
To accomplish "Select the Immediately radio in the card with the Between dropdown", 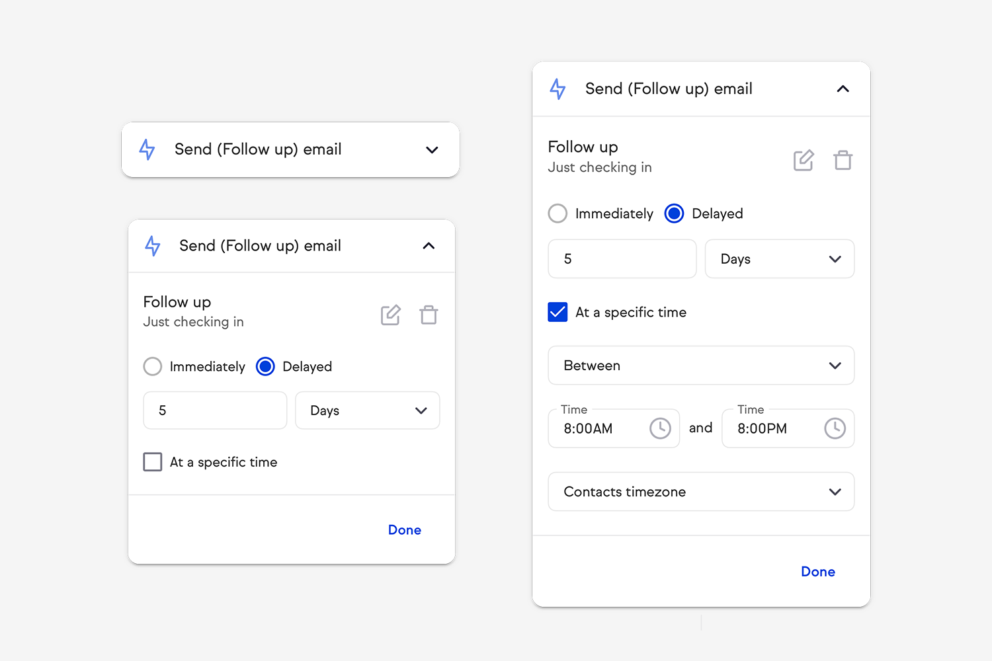I will 558,214.
